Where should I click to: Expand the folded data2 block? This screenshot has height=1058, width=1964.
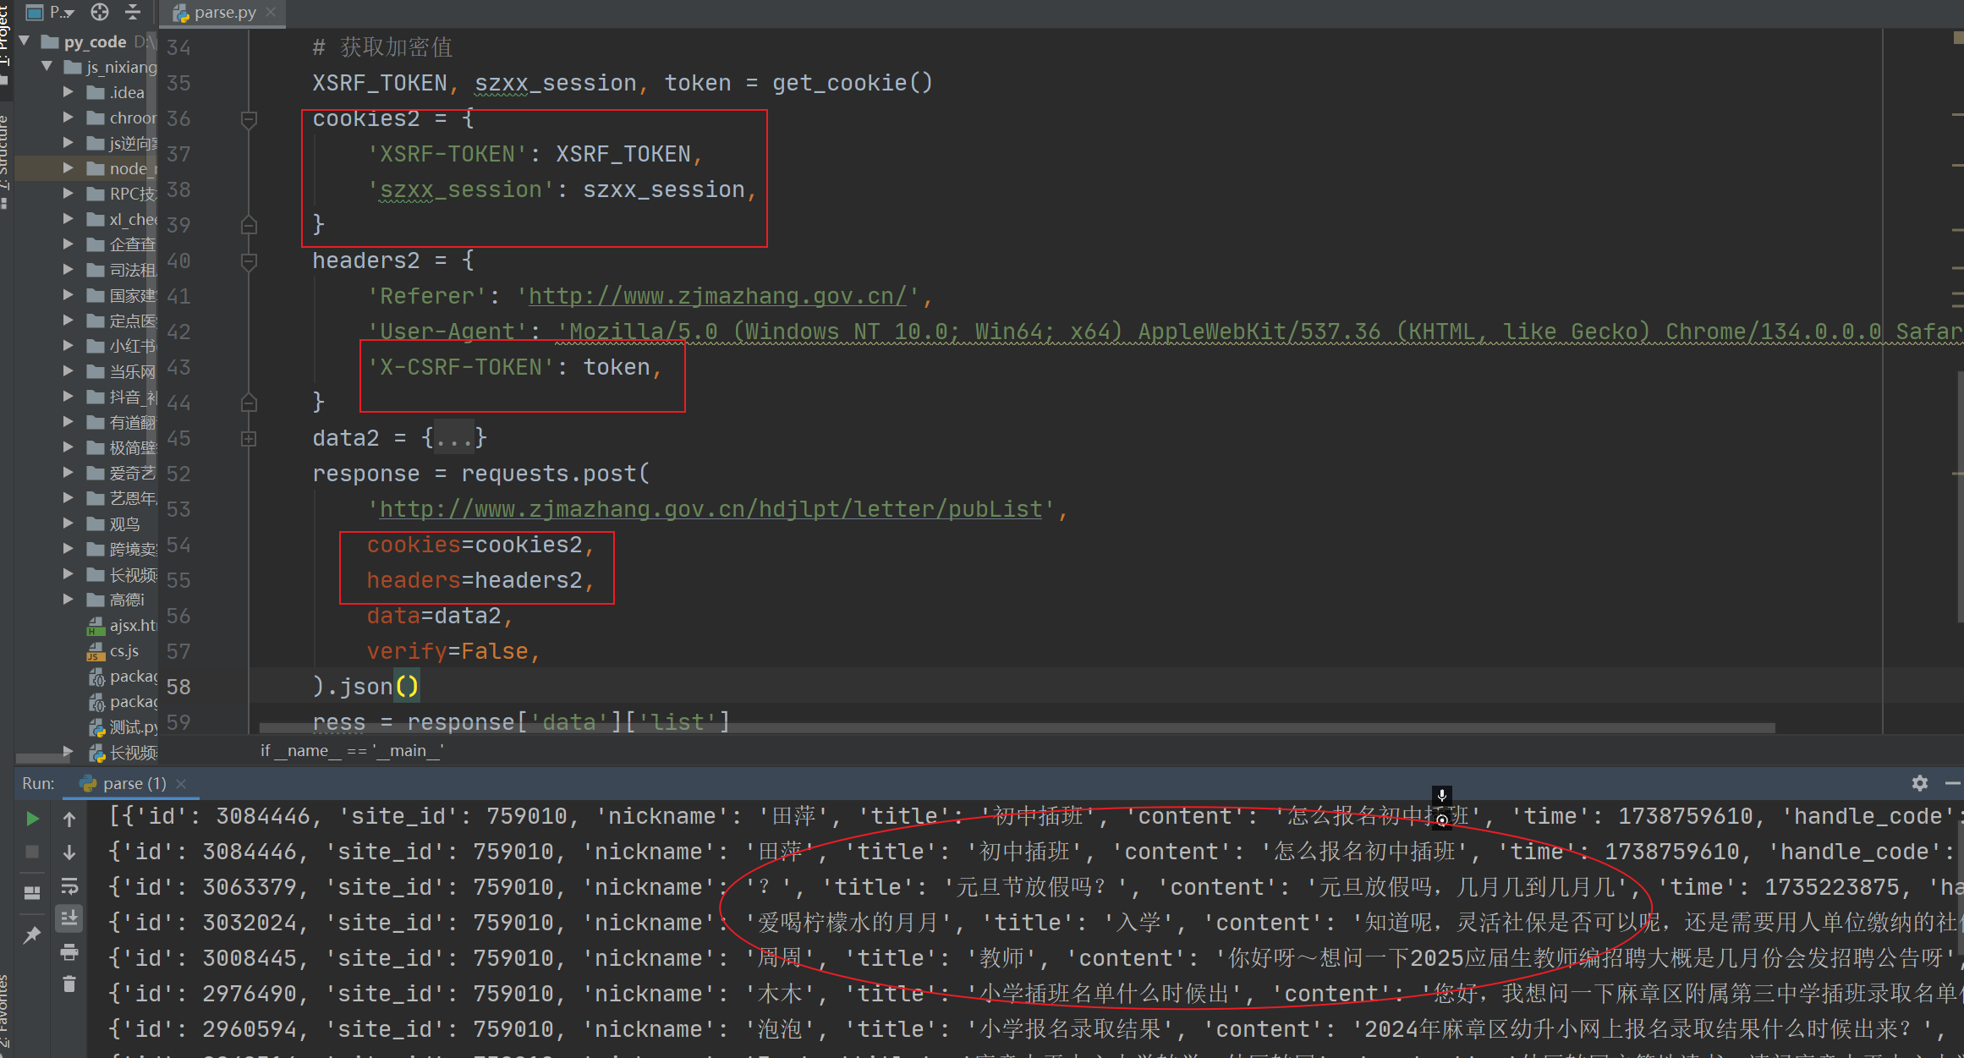tap(249, 438)
